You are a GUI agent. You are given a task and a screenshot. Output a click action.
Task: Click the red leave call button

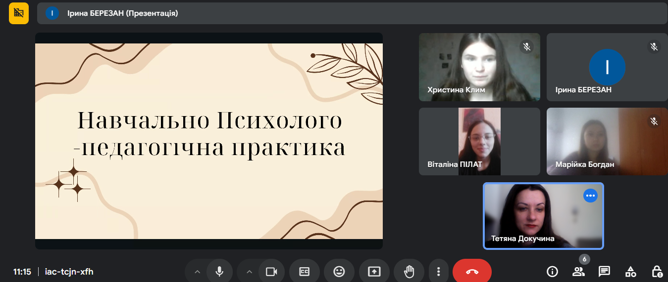coord(472,271)
